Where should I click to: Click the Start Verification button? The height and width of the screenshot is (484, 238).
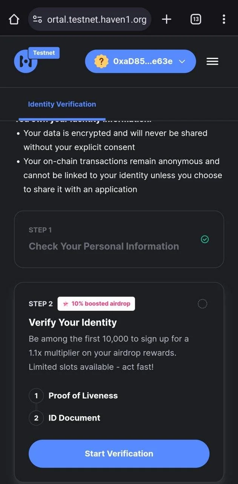[119, 453]
